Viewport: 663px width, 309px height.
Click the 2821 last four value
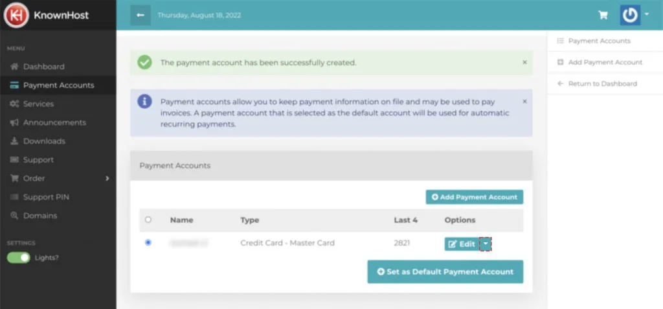(x=401, y=244)
